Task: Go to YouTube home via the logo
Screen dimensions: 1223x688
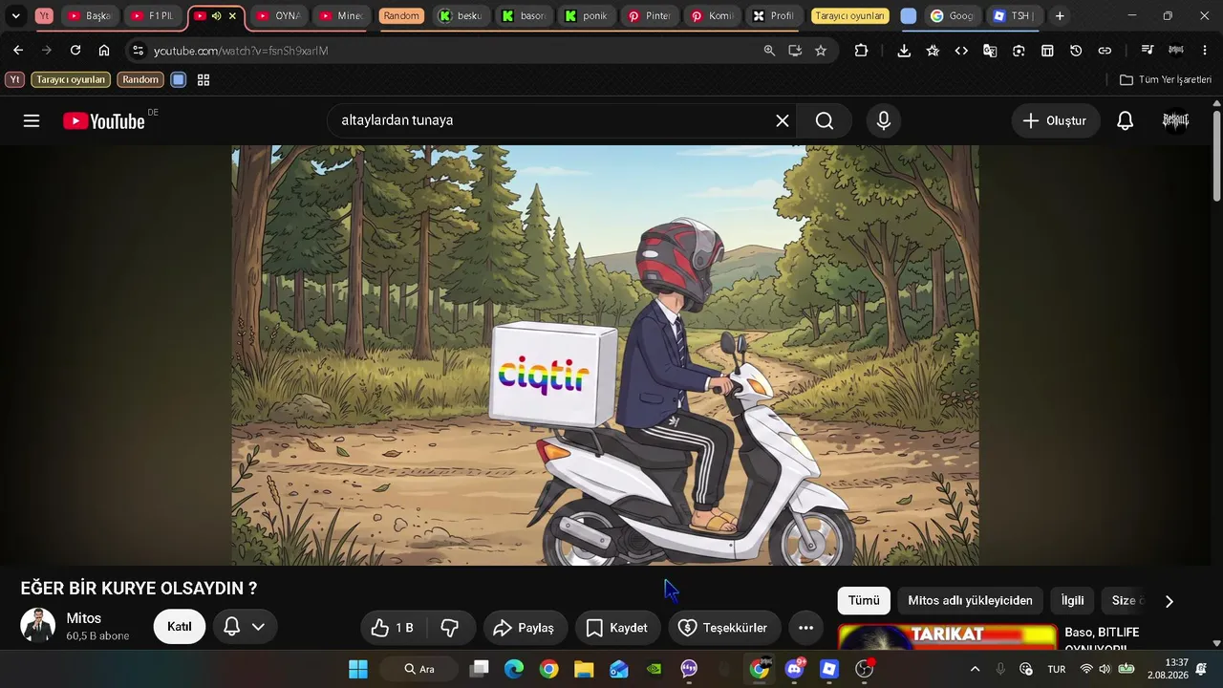Action: [x=104, y=120]
